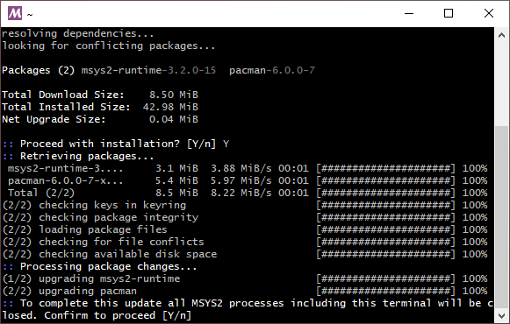Image resolution: width=510 pixels, height=324 pixels.
Task: Click progress bar for upgrading pacman
Action: pos(385,292)
